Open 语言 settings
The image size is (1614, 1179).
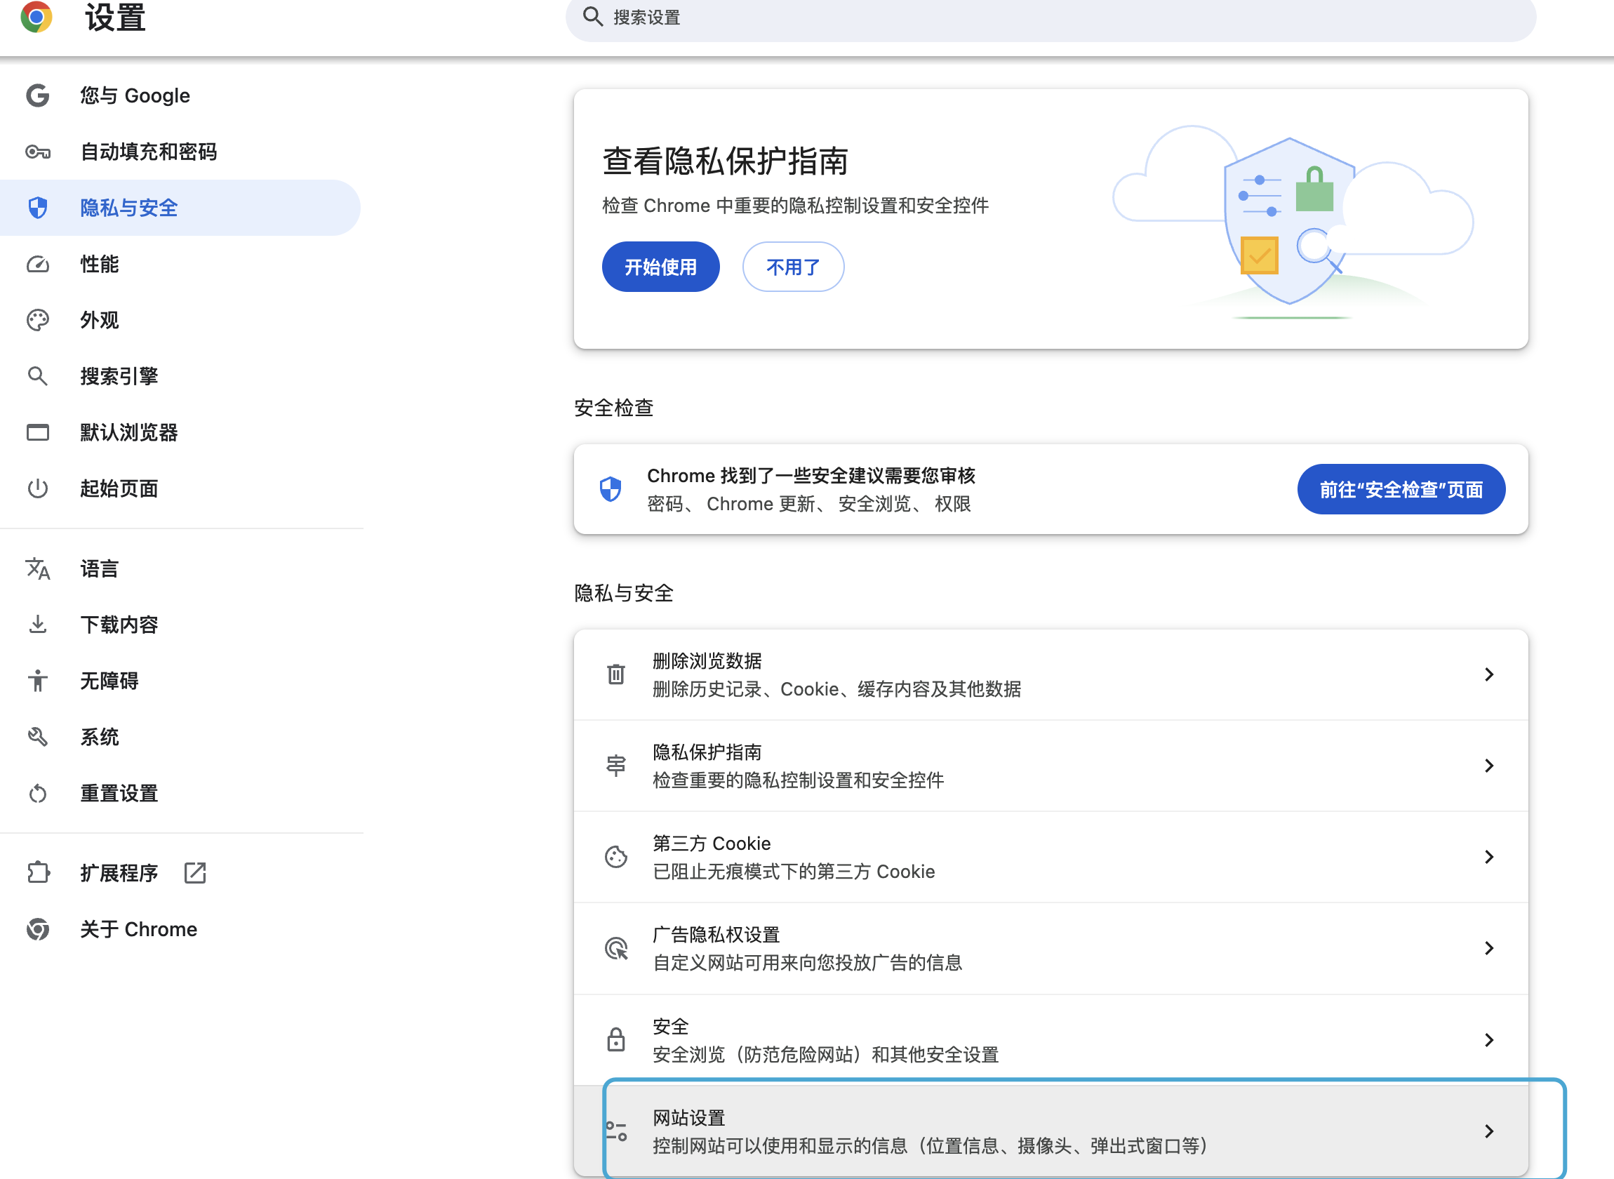coord(180,569)
